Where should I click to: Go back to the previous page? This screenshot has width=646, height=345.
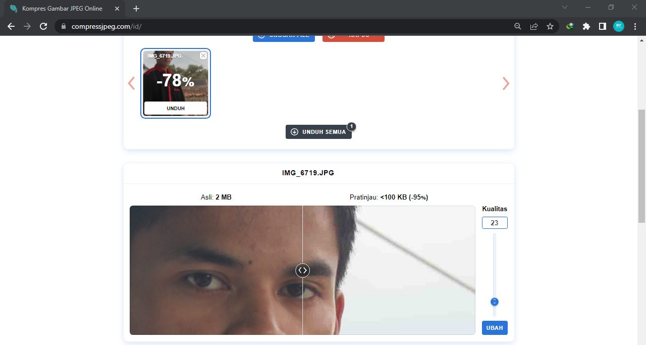11,26
